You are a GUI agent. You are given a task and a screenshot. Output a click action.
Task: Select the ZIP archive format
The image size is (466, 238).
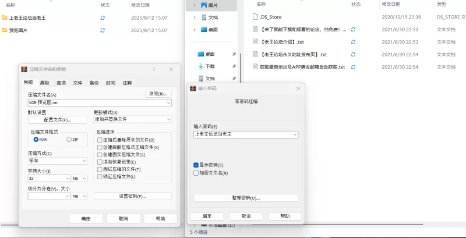tap(69, 140)
